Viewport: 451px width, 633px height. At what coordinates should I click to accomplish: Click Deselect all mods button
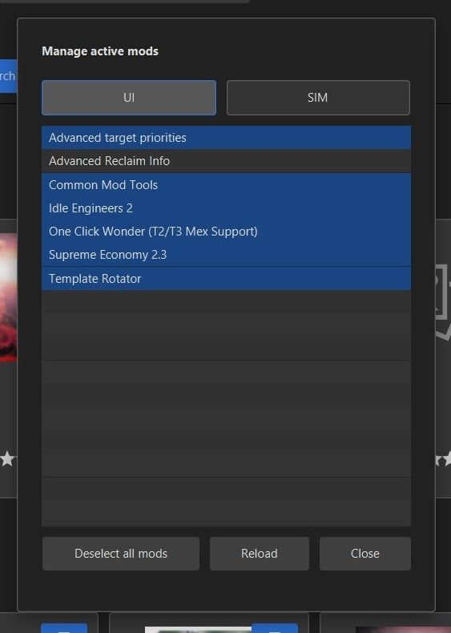121,554
